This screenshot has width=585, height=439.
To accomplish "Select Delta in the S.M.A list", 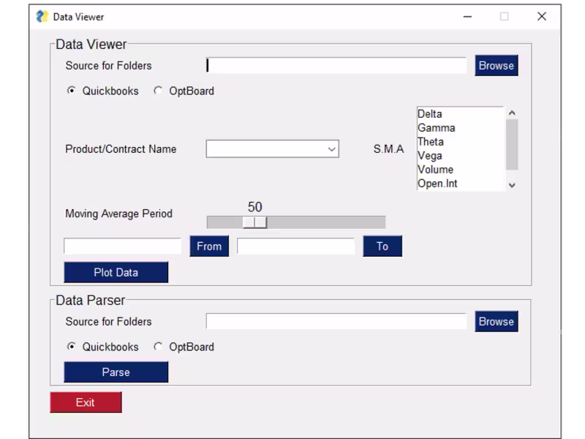I will tap(430, 114).
